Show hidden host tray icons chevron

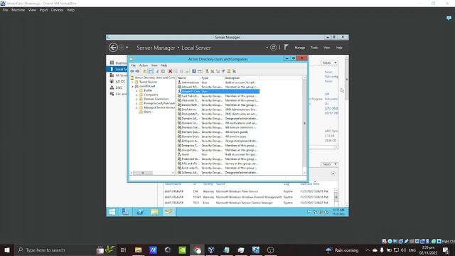[x=368, y=250]
